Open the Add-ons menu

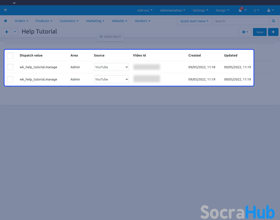[145, 10]
